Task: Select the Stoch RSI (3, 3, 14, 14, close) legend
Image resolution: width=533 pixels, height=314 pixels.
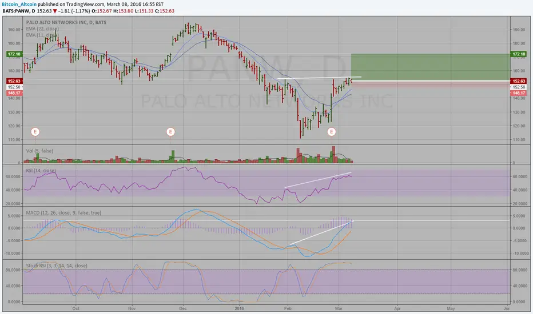Action: coord(57,266)
